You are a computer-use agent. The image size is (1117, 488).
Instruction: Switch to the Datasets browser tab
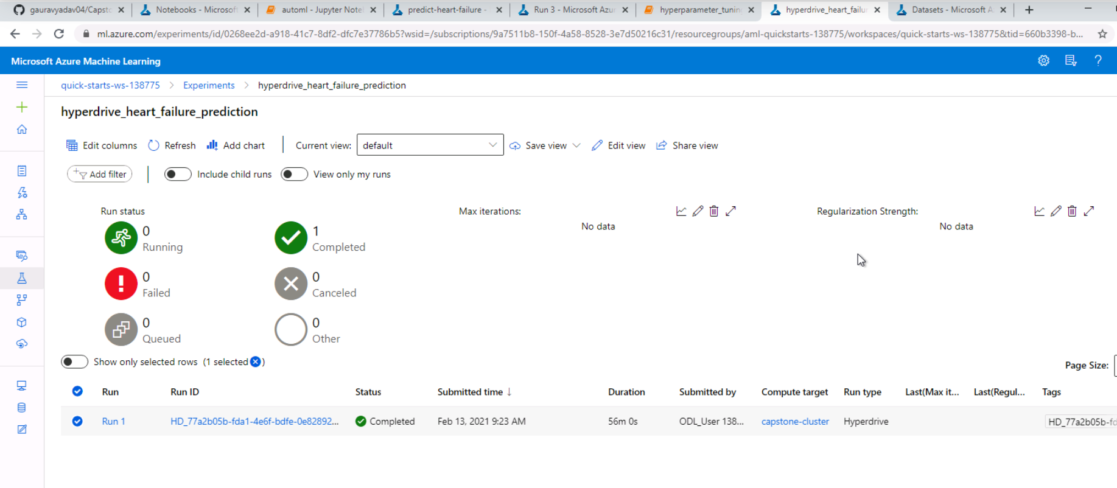pos(951,10)
